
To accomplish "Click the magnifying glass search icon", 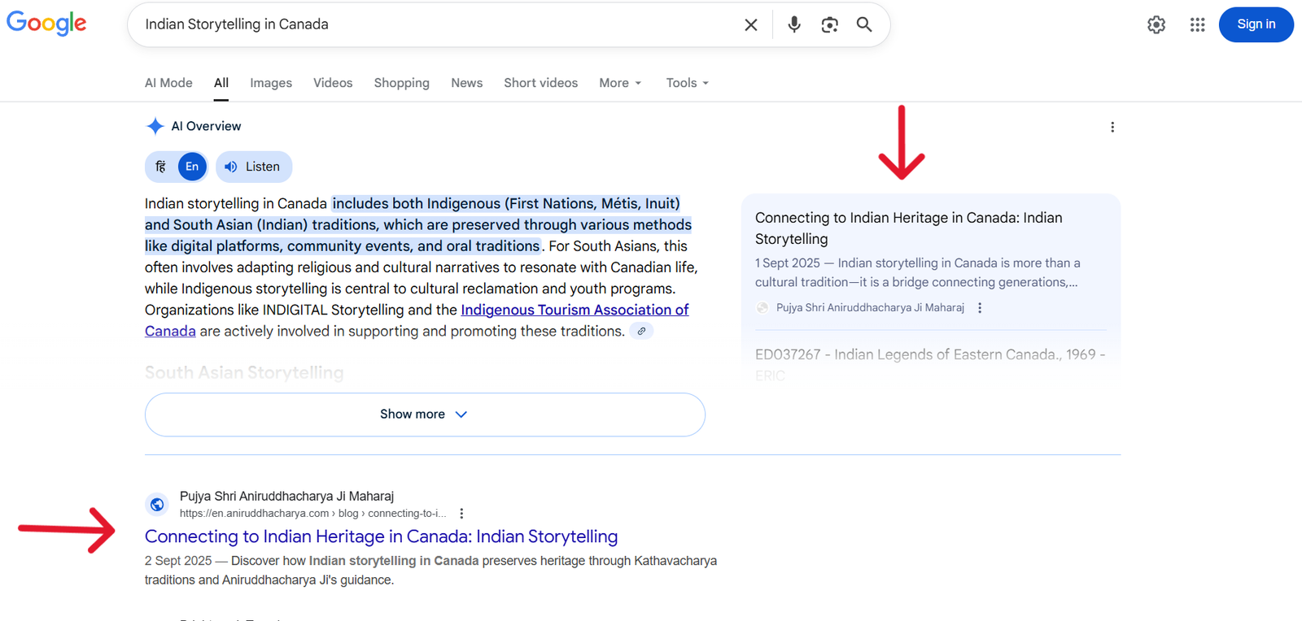I will coord(864,24).
